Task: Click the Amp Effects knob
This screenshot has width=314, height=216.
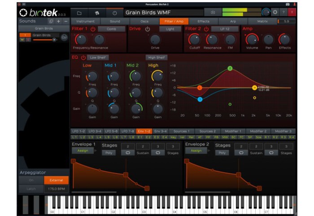Action: click(x=284, y=39)
